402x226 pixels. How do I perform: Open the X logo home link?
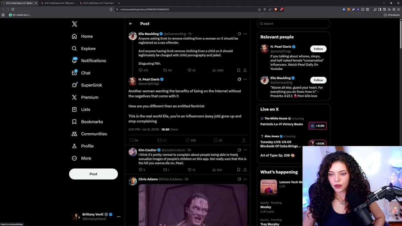tap(74, 24)
